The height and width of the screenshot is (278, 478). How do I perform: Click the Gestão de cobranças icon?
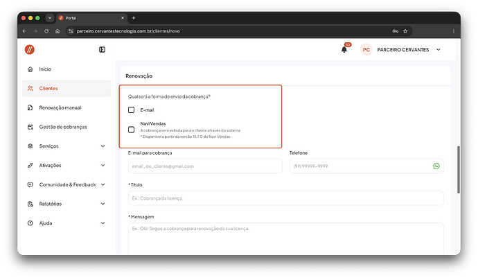pyautogui.click(x=30, y=127)
